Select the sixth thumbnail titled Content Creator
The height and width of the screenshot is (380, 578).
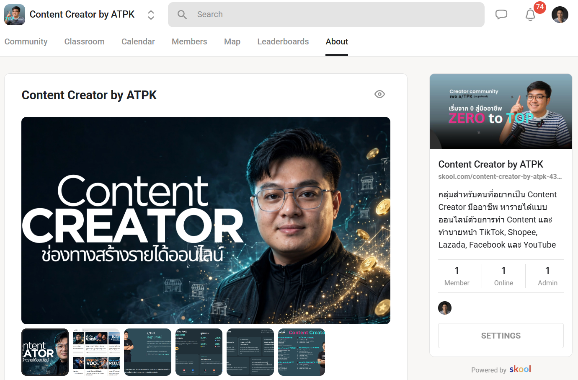point(302,352)
